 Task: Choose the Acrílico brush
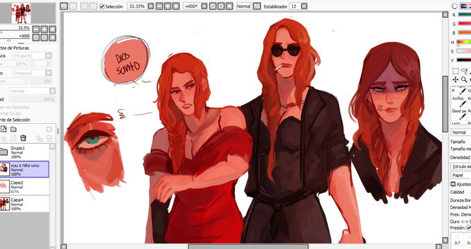tap(459, 102)
